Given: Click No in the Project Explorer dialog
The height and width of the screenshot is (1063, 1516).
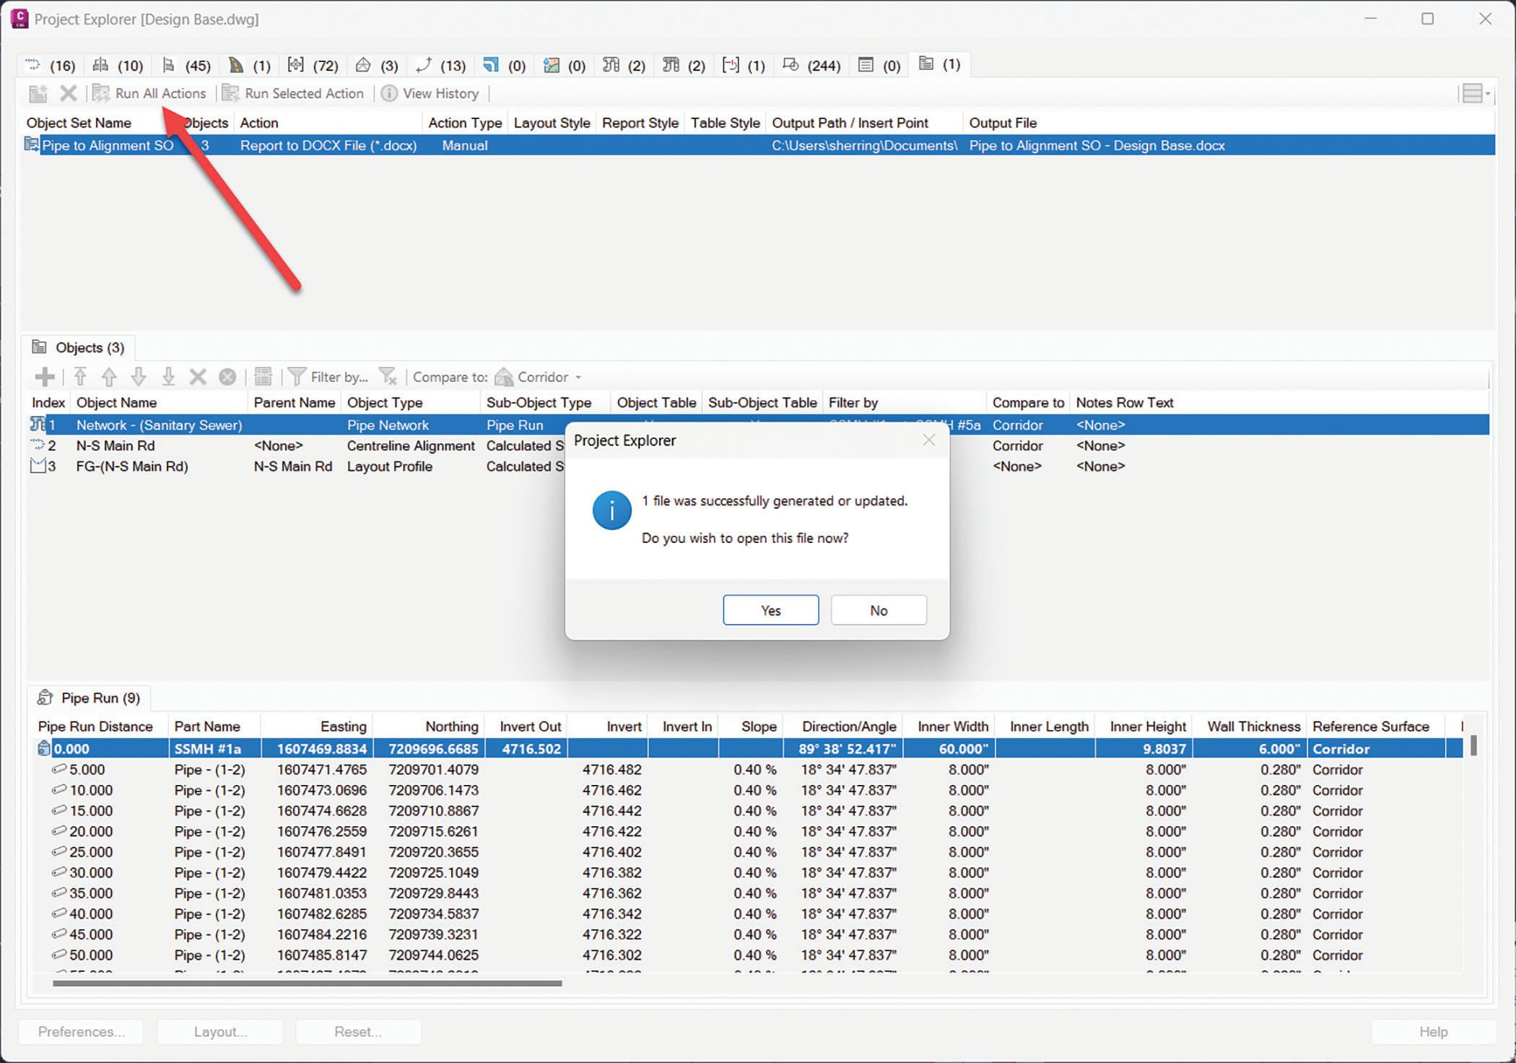Looking at the screenshot, I should 878,610.
